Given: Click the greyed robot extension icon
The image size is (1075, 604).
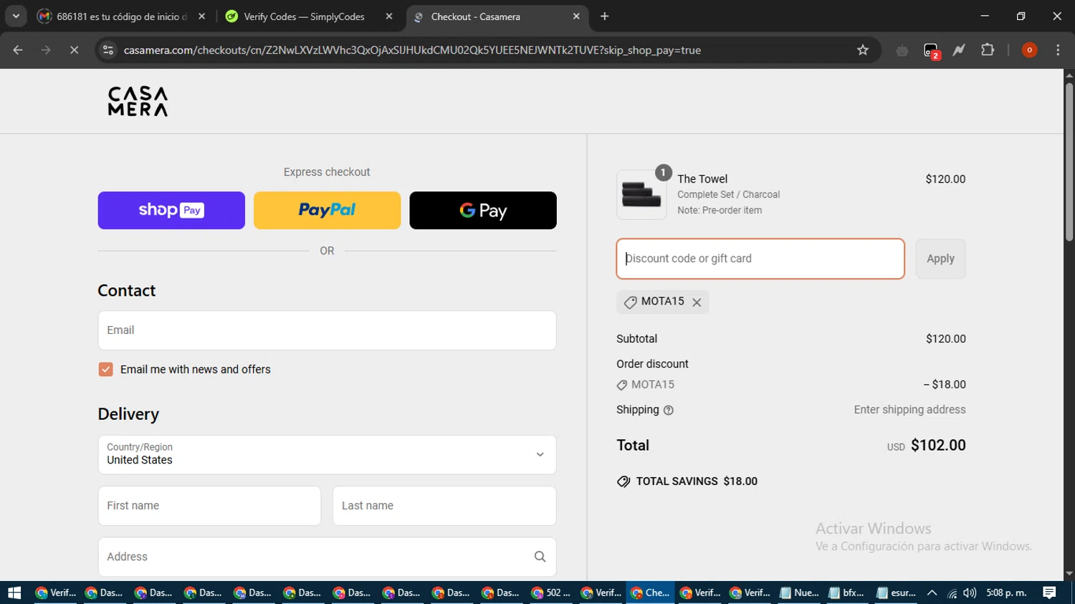Looking at the screenshot, I should [x=902, y=50].
